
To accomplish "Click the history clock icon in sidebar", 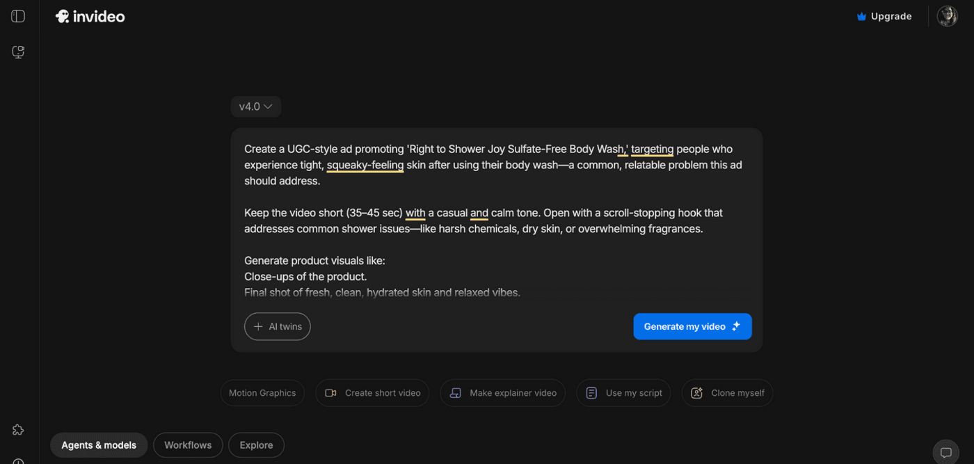I will tap(18, 461).
